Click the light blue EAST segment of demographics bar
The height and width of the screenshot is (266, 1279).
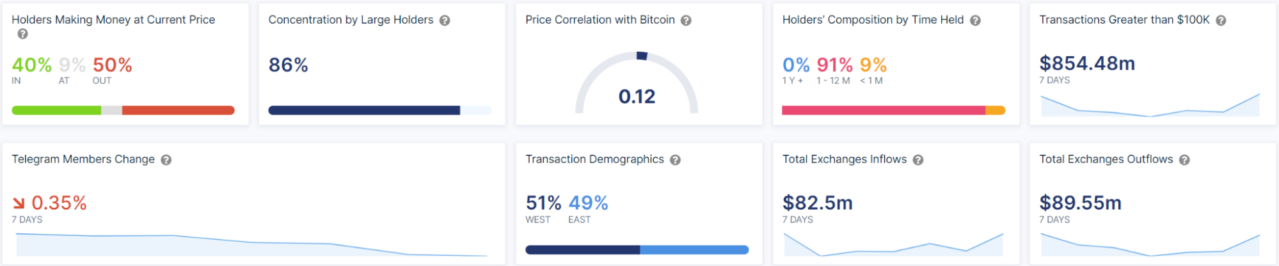click(694, 250)
